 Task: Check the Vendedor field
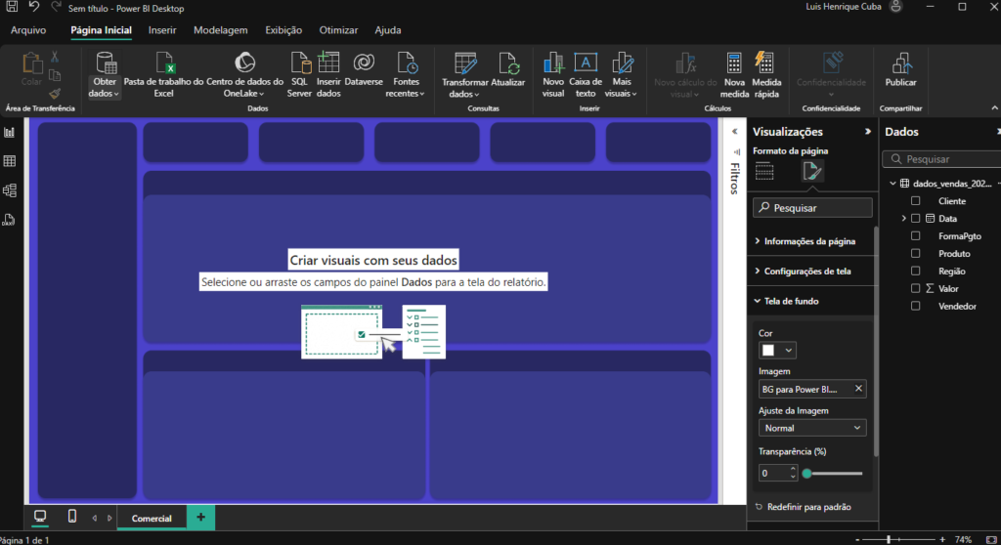pos(915,307)
